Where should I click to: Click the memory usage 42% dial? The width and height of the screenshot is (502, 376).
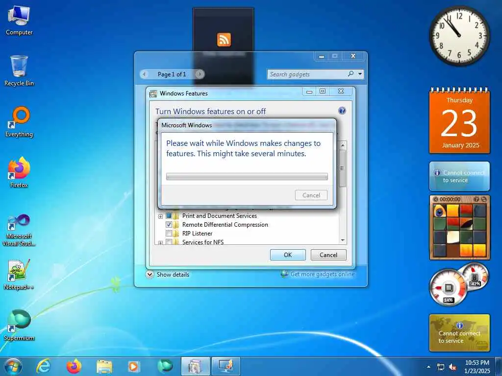pyautogui.click(x=476, y=276)
